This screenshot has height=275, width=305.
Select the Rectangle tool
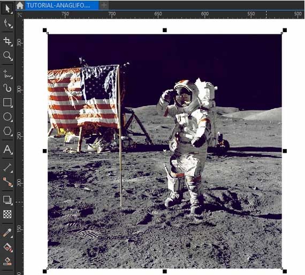click(7, 102)
